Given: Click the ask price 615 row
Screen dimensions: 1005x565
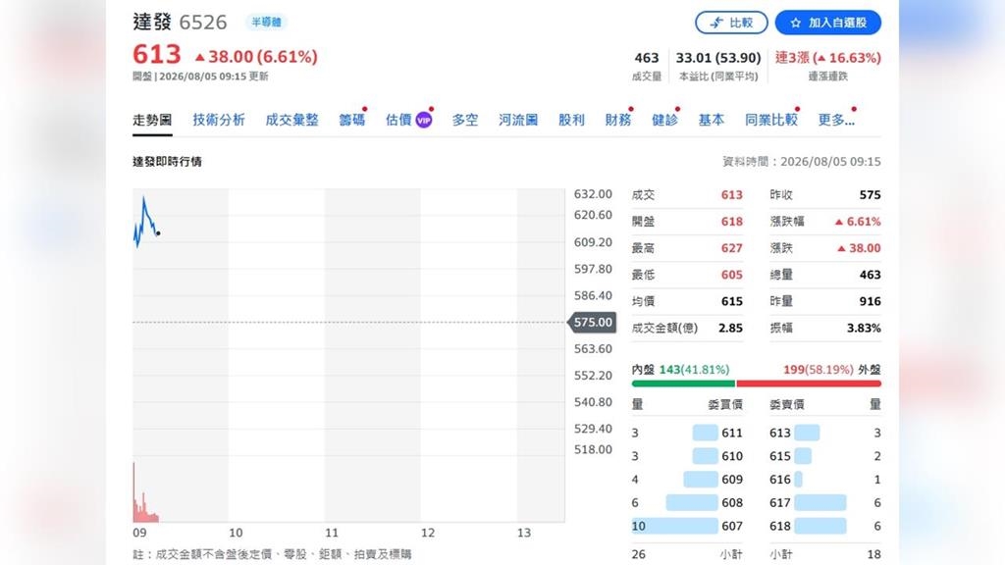Looking at the screenshot, I should point(824,456).
